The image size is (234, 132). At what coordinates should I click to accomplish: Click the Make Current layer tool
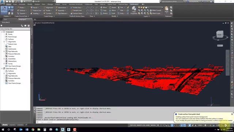tap(155, 11)
